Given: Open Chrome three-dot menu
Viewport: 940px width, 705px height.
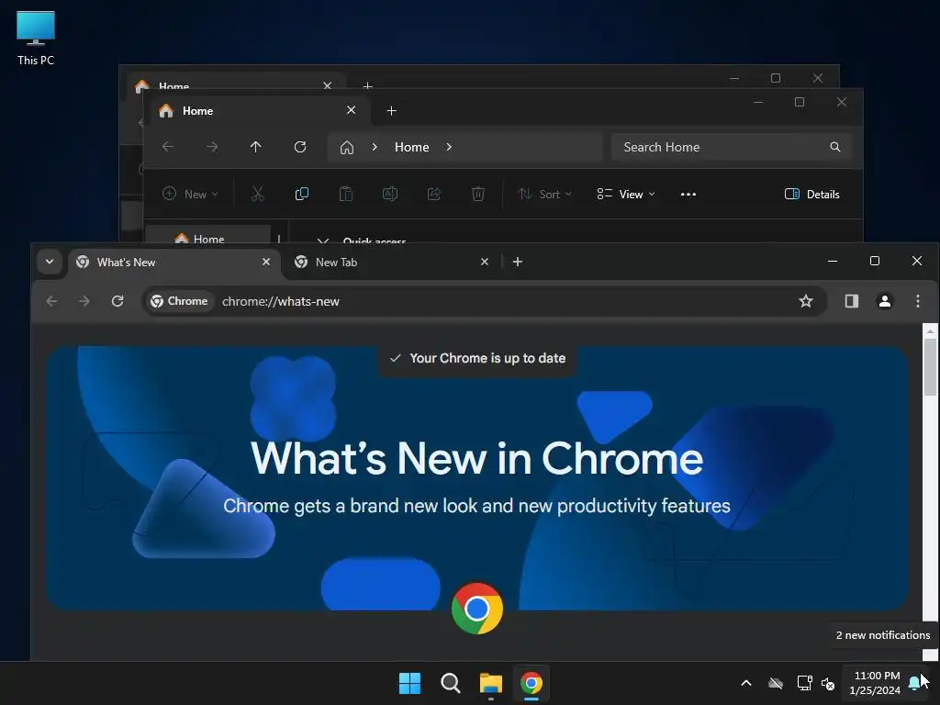Looking at the screenshot, I should click(918, 301).
